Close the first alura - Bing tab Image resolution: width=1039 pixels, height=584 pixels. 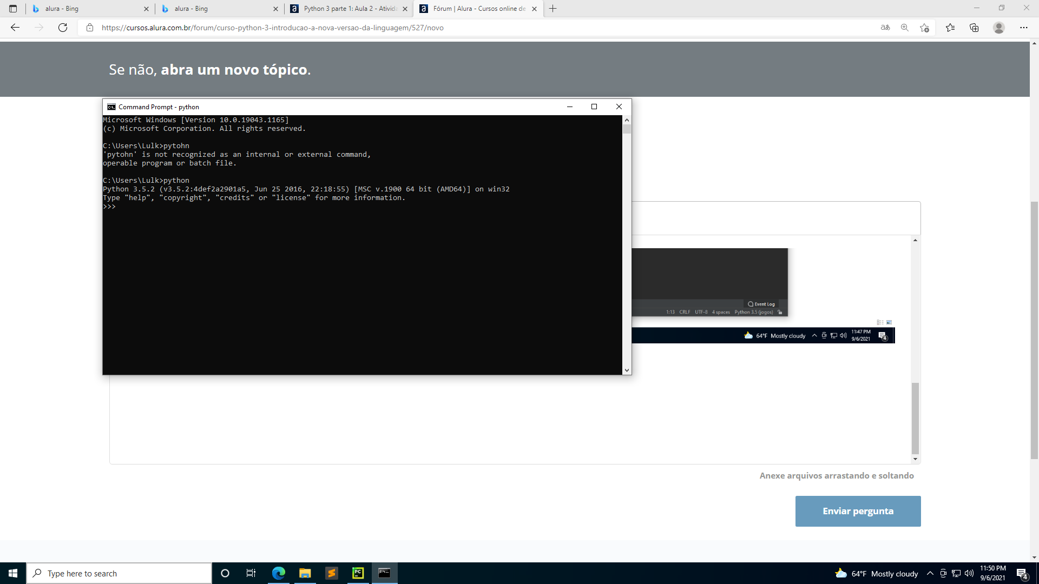coord(146,9)
